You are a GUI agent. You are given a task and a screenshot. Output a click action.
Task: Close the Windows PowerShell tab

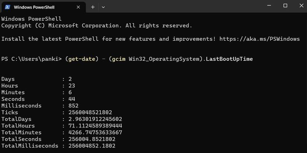click(79, 7)
